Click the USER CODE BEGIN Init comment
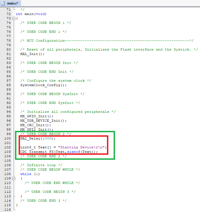 click(49, 63)
